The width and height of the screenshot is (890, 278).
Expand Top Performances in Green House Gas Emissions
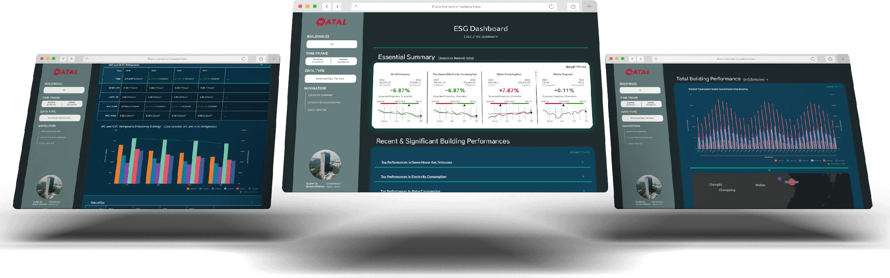tap(582, 162)
